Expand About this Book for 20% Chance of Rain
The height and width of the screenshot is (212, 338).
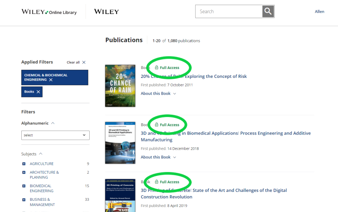(x=158, y=93)
